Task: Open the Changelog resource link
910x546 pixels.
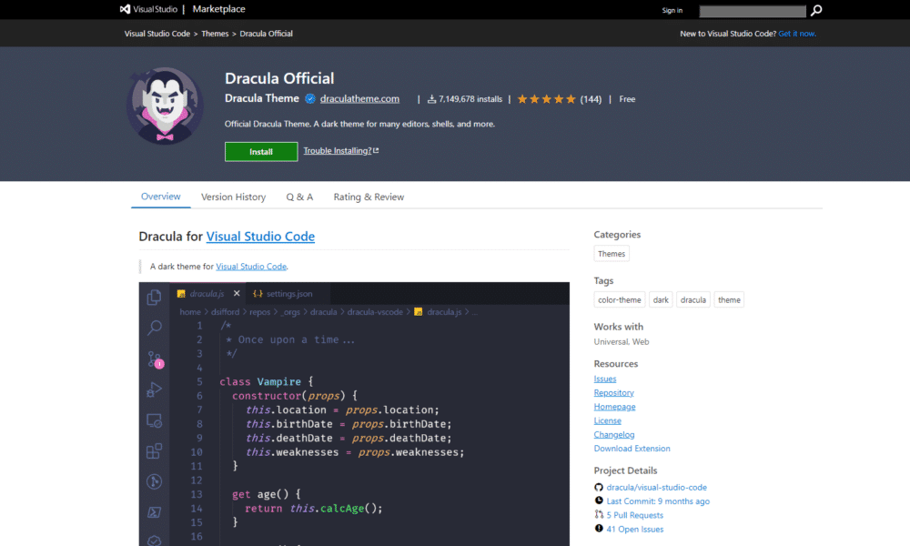Action: click(x=614, y=435)
